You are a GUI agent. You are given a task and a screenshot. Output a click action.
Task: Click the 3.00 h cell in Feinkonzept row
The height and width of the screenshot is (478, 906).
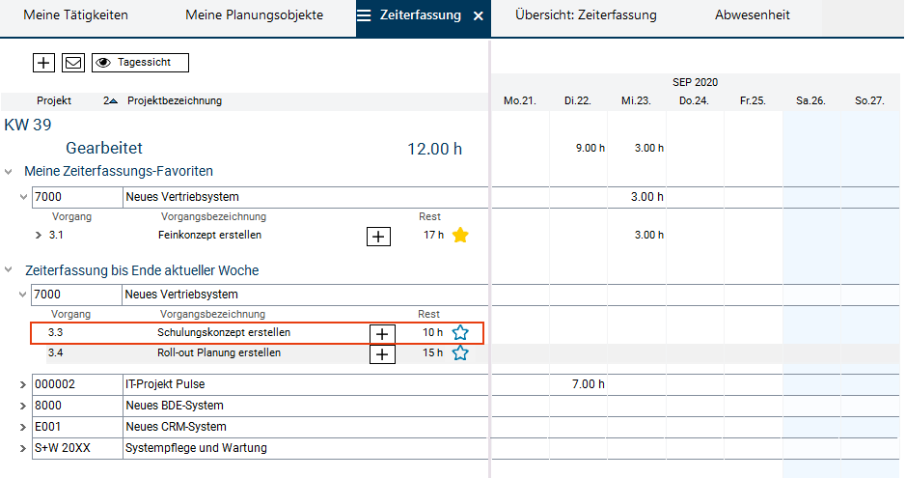(649, 235)
